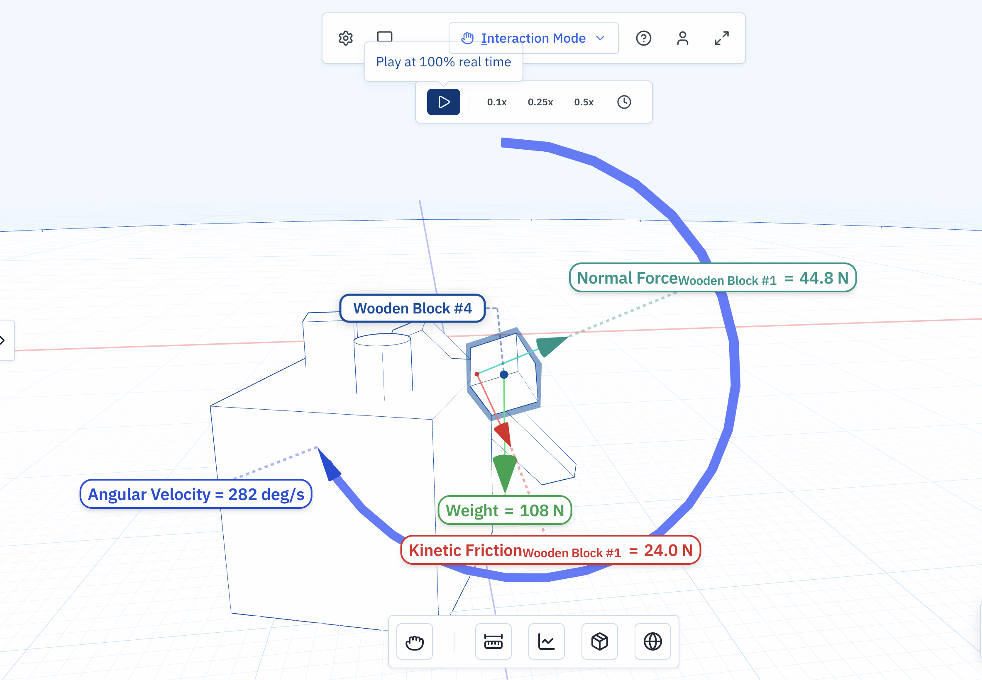Select the ruler measurement tool
Viewport: 982px width, 680px height.
(493, 642)
